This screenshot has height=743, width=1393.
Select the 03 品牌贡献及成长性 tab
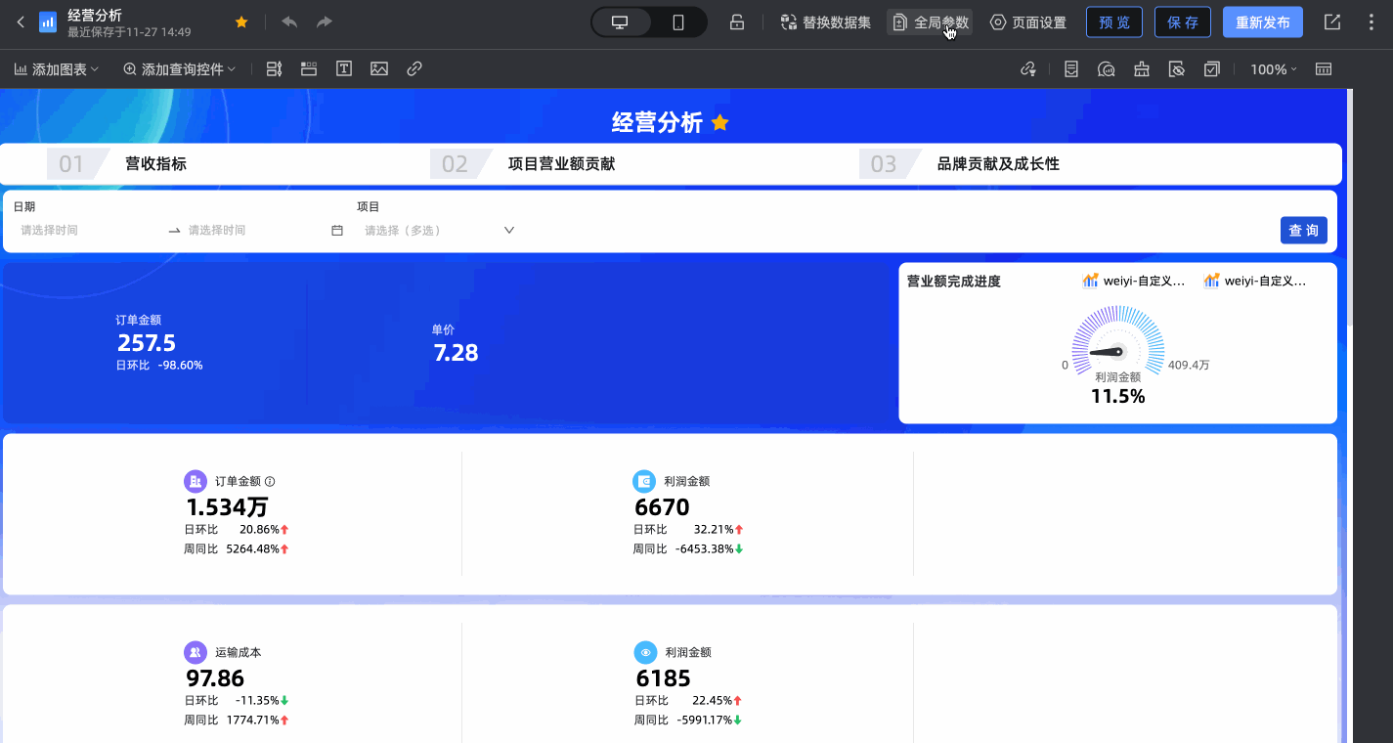point(960,164)
